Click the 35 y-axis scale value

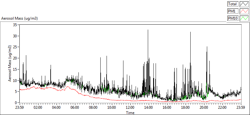click(x=15, y=25)
